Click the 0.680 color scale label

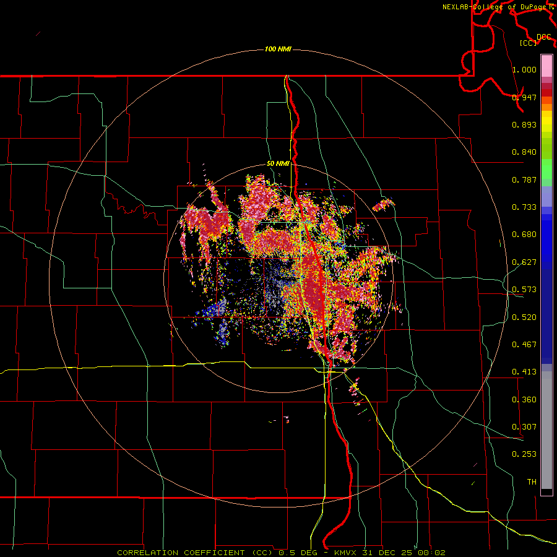[524, 235]
